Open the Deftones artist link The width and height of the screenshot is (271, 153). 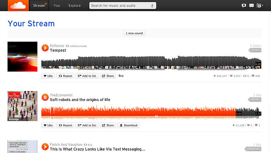(57, 46)
